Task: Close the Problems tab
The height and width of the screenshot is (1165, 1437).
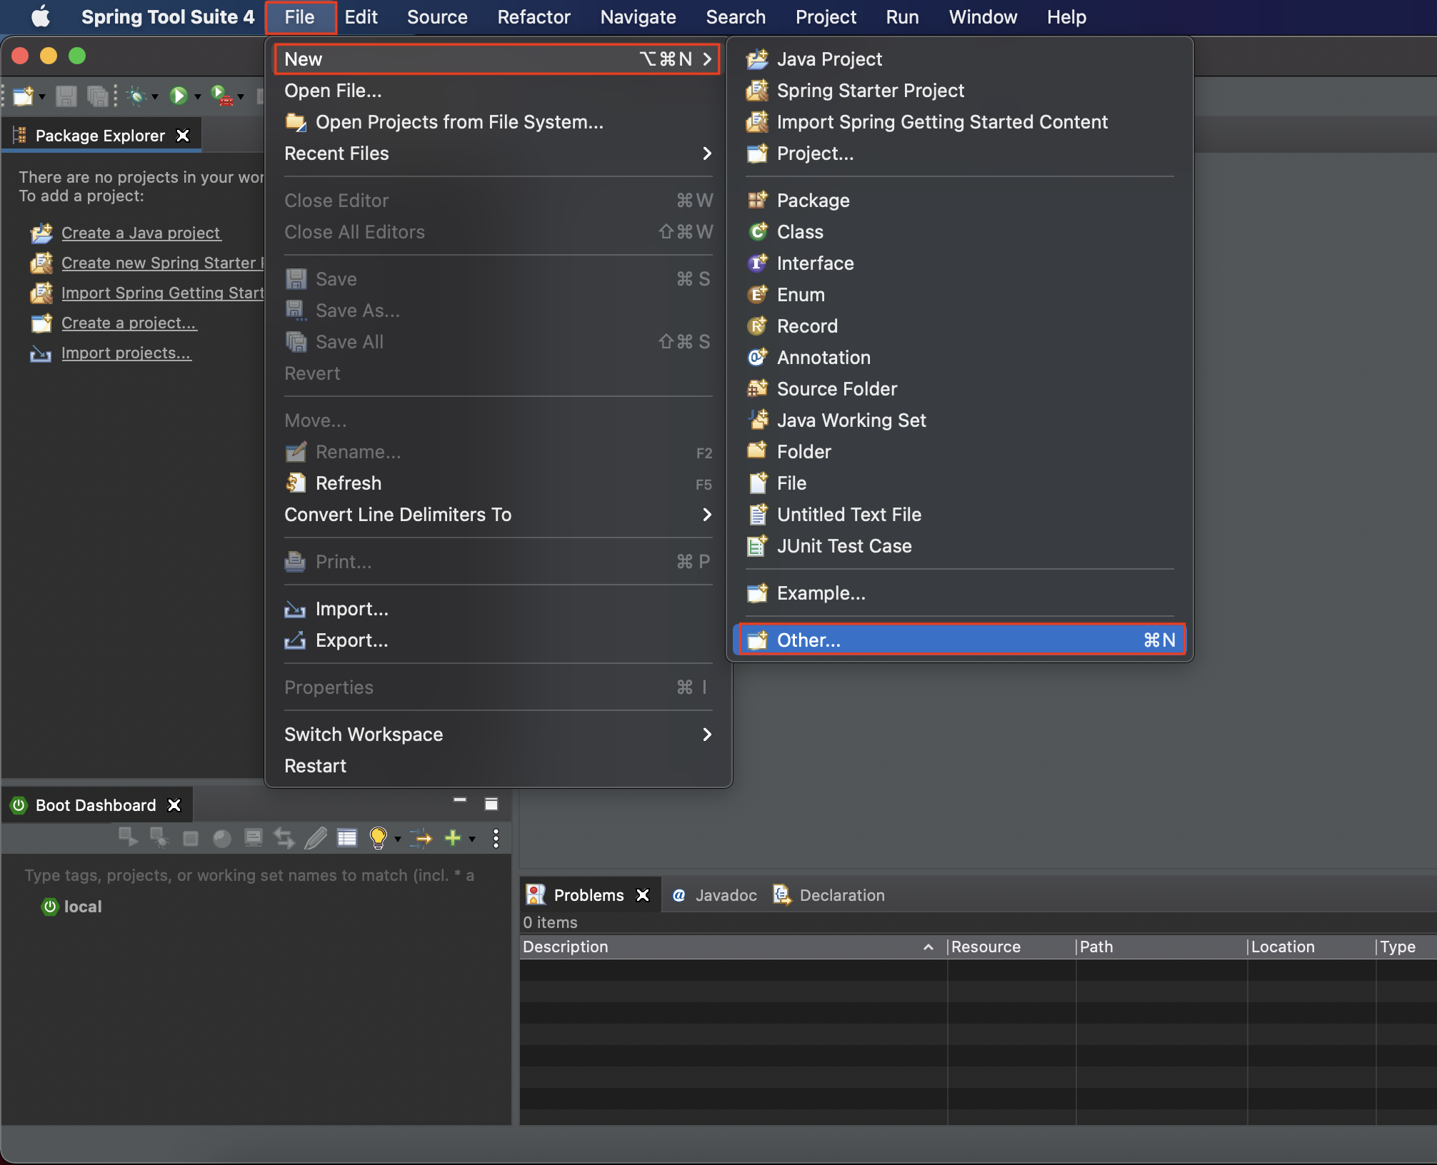Action: coord(643,895)
